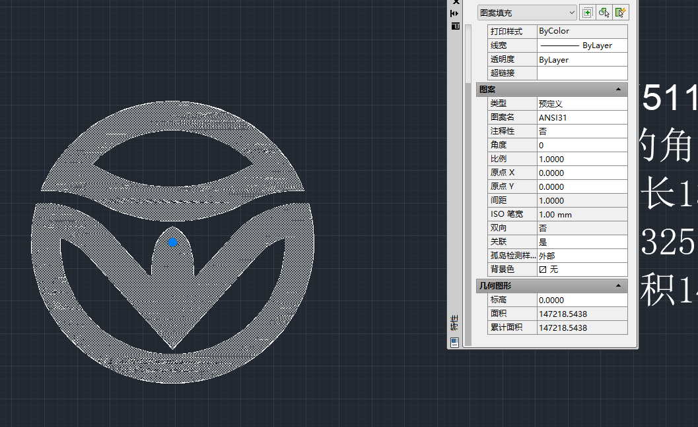
Task: Toggle auto-hide on Properties palette
Action: (455, 14)
